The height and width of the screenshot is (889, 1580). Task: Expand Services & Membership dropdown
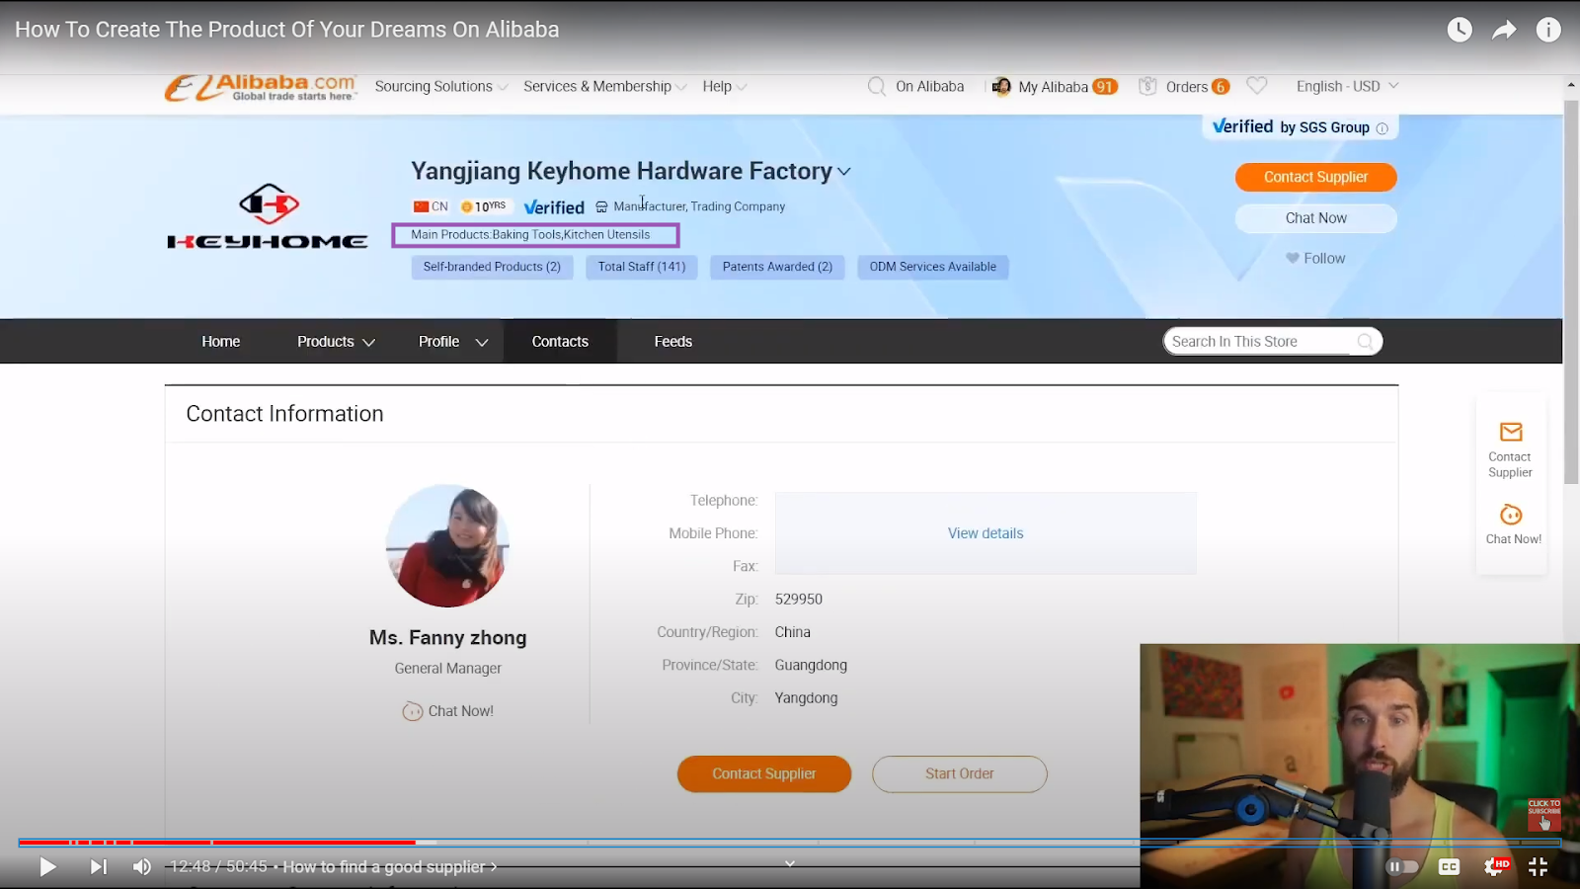pos(604,87)
